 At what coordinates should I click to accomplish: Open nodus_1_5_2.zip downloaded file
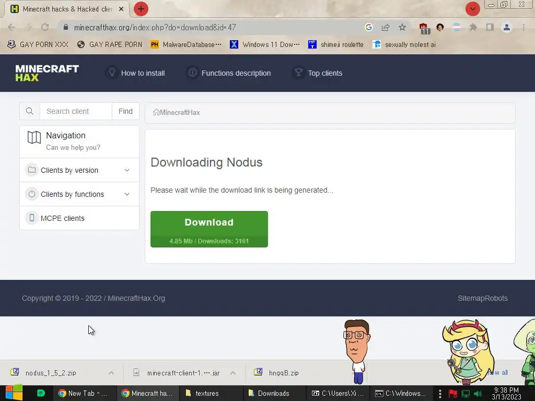(51, 373)
